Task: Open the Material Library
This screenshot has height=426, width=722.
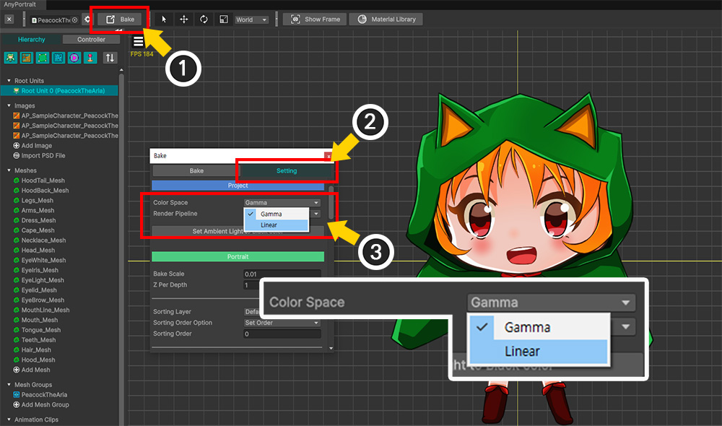Action: (386, 19)
